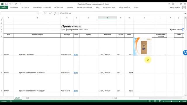The height and width of the screenshot is (105, 187).
Task: Open фото link for article ALS-6619-7
Action: 76,73
